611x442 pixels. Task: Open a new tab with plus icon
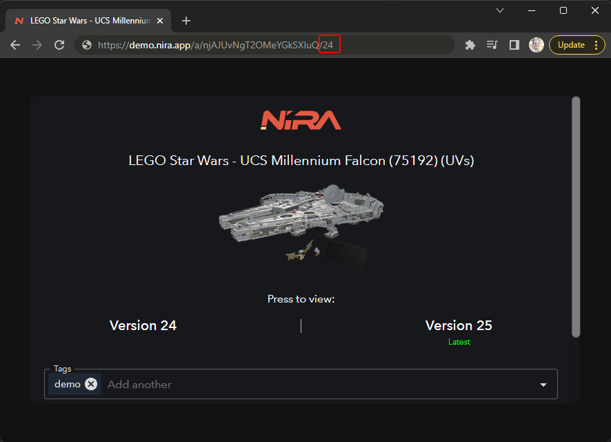tap(186, 21)
